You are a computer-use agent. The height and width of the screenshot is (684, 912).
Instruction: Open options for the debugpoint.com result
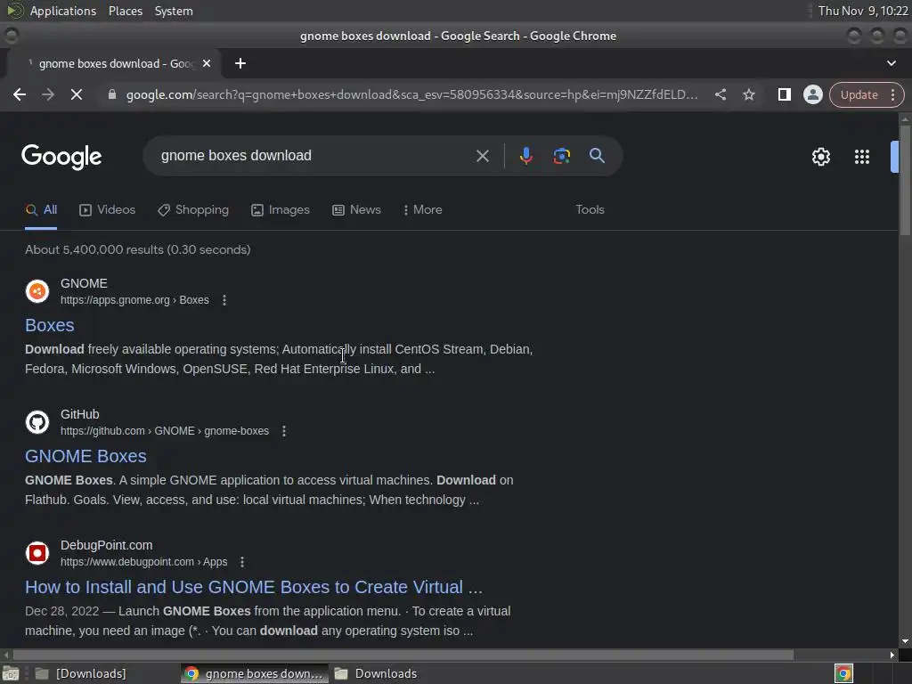click(x=242, y=562)
